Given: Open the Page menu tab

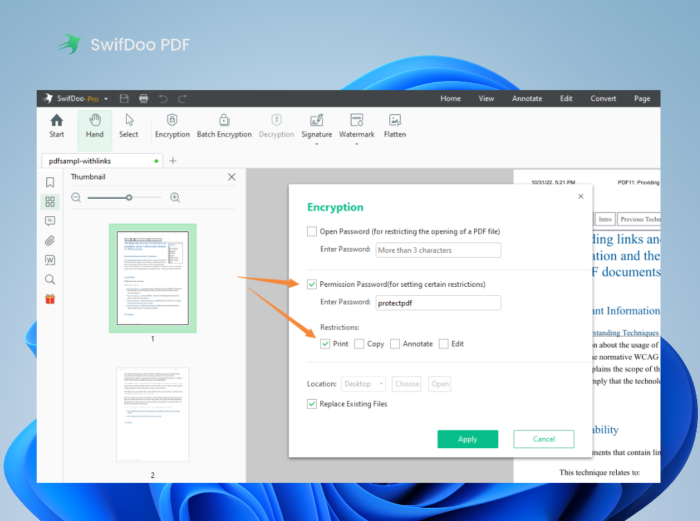Looking at the screenshot, I should coord(642,98).
